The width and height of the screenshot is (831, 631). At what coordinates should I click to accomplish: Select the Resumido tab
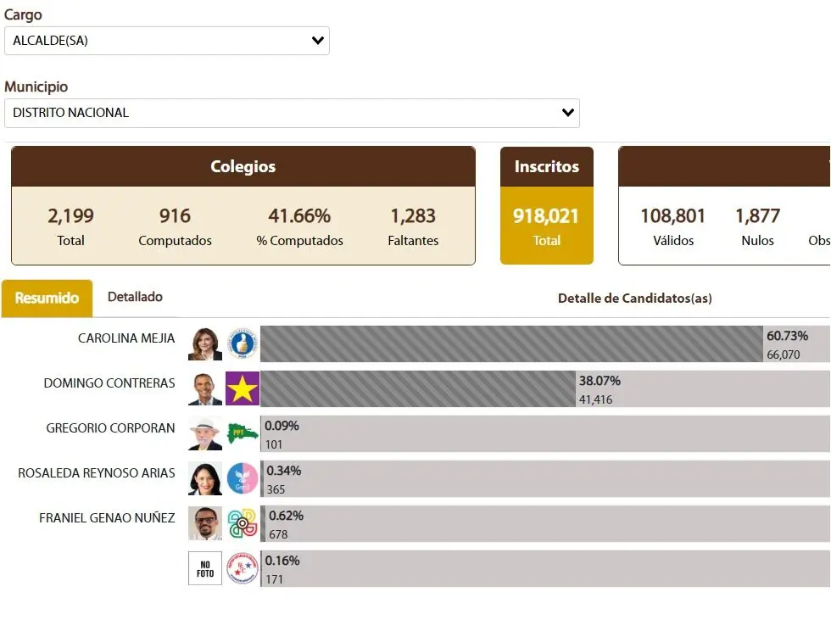pyautogui.click(x=47, y=299)
